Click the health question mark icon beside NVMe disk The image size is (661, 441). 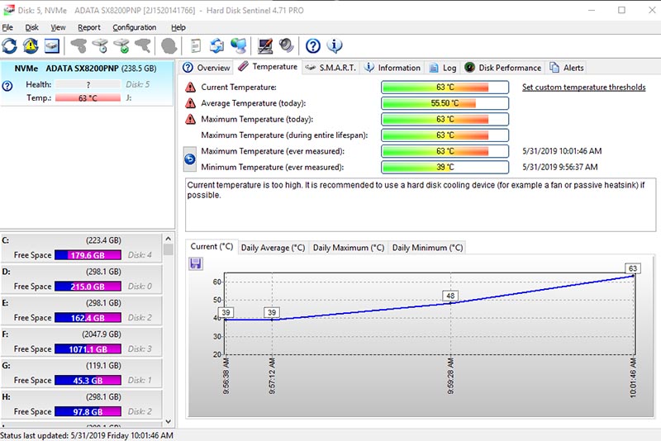[7, 87]
